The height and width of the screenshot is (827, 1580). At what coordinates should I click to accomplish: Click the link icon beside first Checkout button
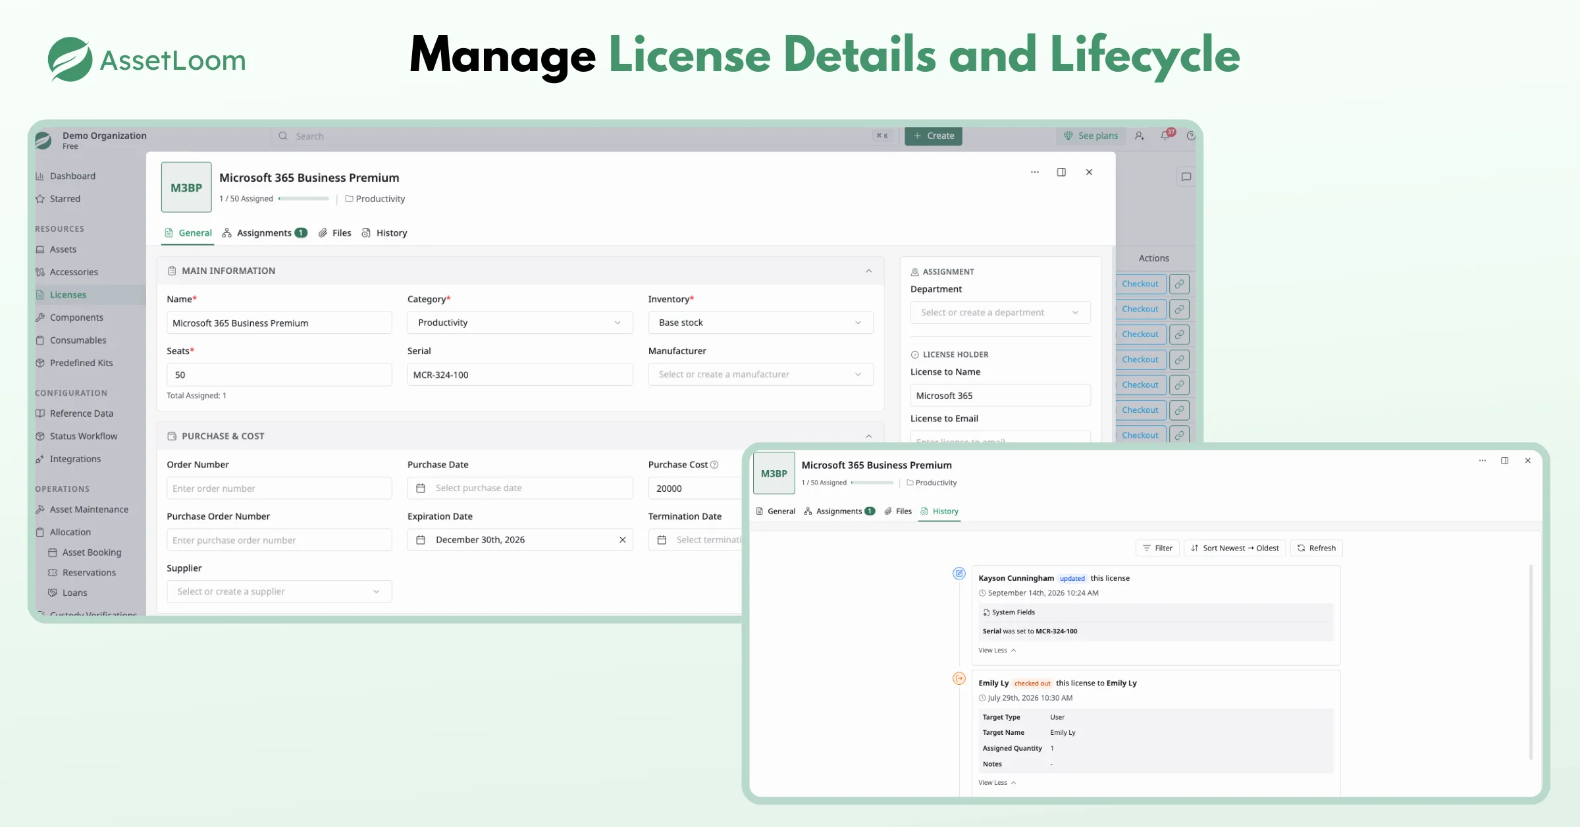(x=1179, y=284)
